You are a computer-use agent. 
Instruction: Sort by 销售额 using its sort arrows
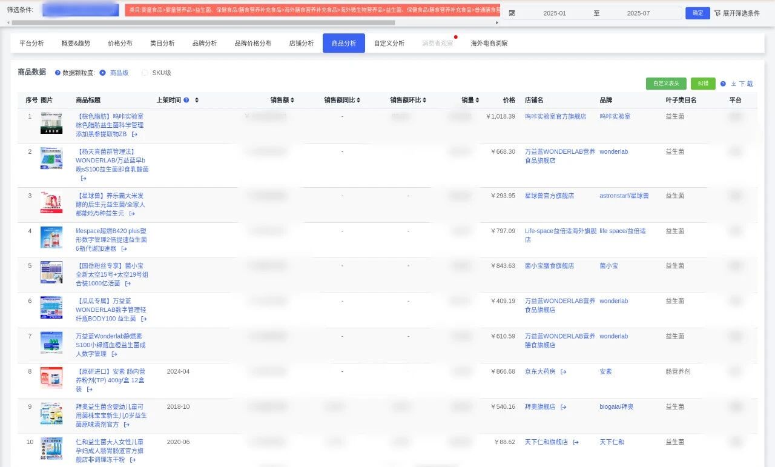click(x=292, y=101)
